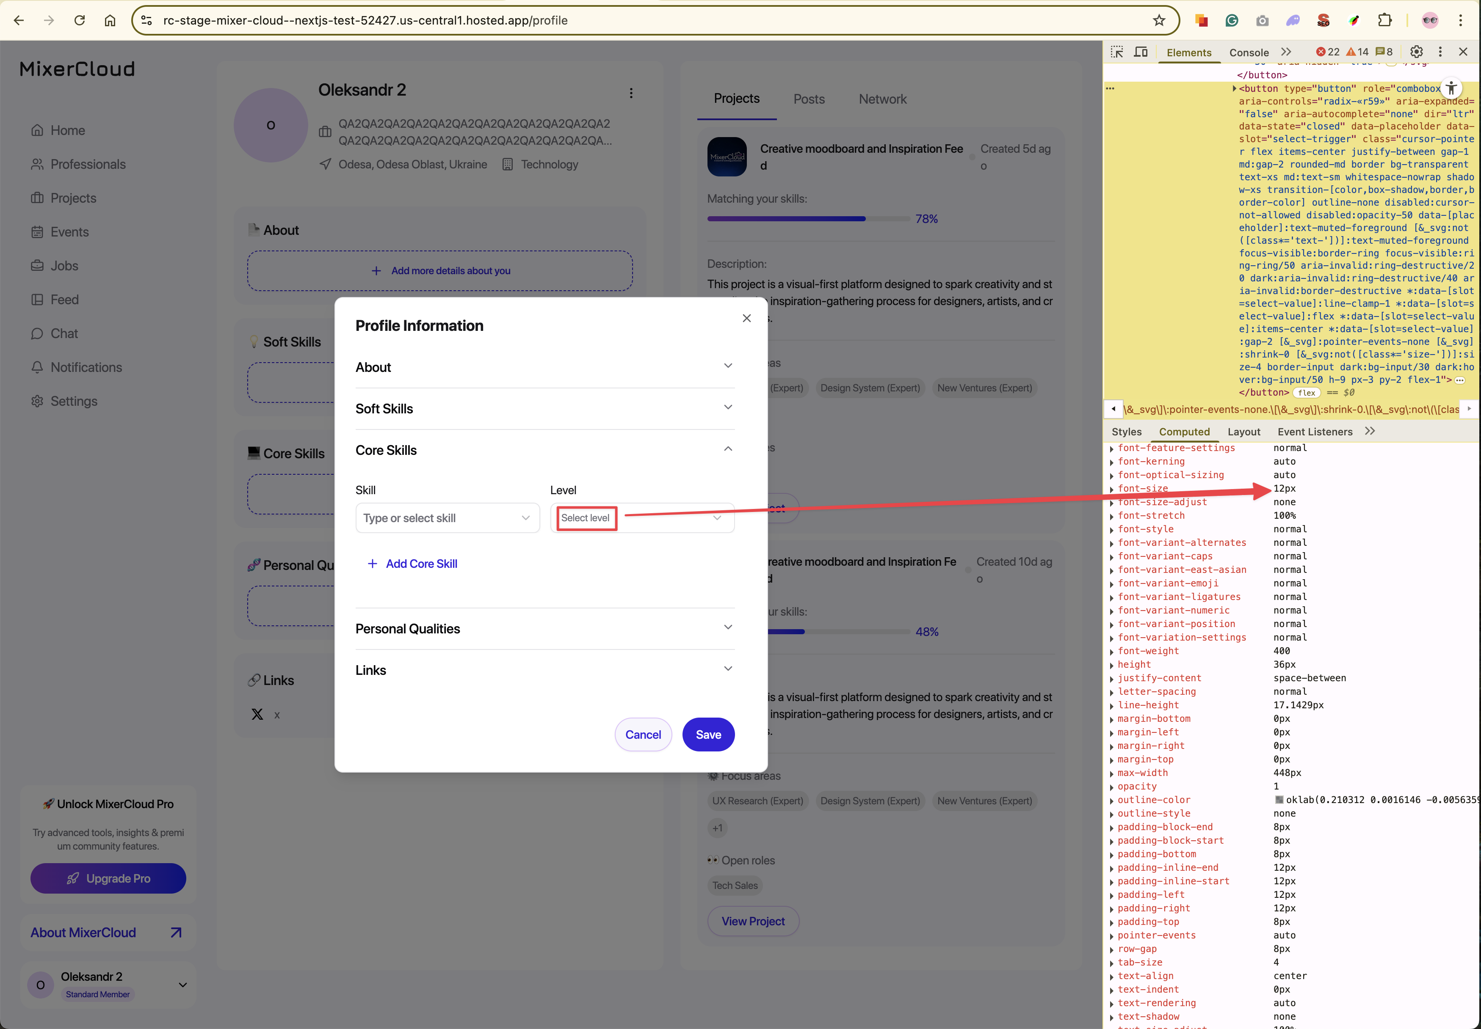Switch to the Styles tab in DevTools
Screen dimensions: 1481x1029
coord(1126,432)
